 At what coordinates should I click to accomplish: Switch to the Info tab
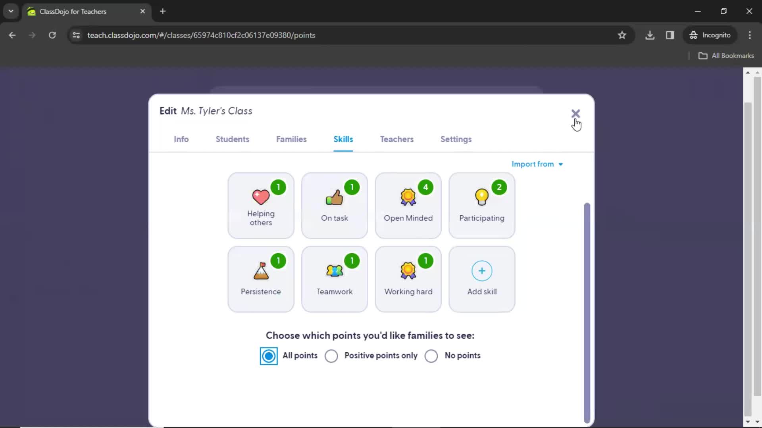point(181,139)
